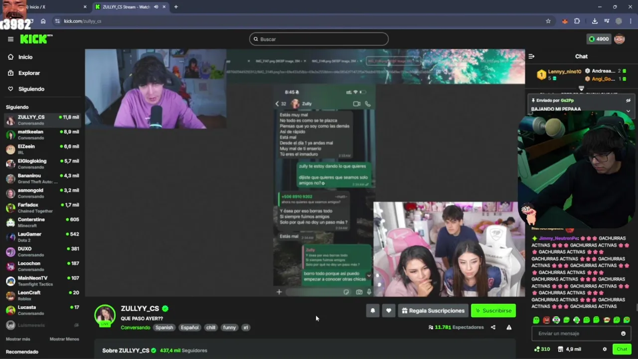Open the site information icon in the address bar
Screen dimensions: 638x359
click(57, 21)
